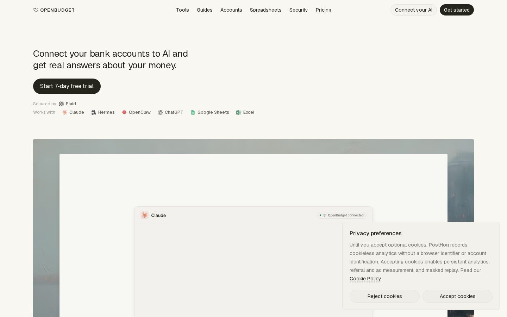Click the OpenClaw red icon
The width and height of the screenshot is (507, 317).
click(124, 112)
